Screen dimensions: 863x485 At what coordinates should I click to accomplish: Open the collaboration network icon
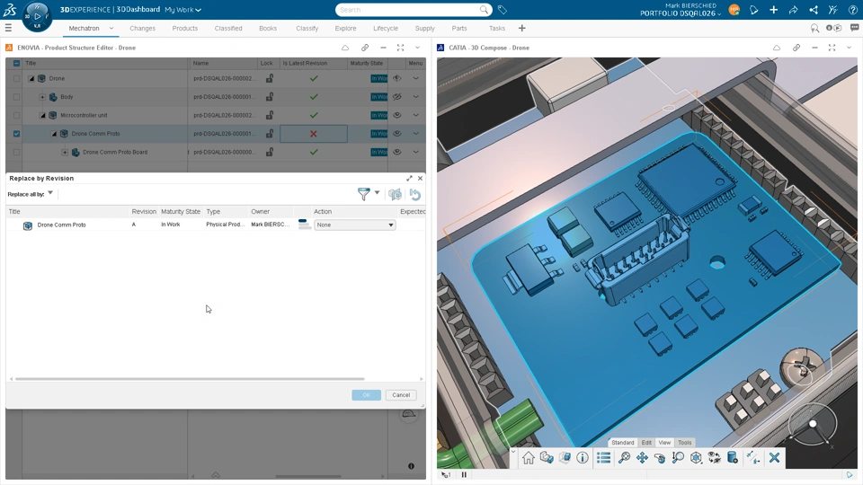point(814,10)
